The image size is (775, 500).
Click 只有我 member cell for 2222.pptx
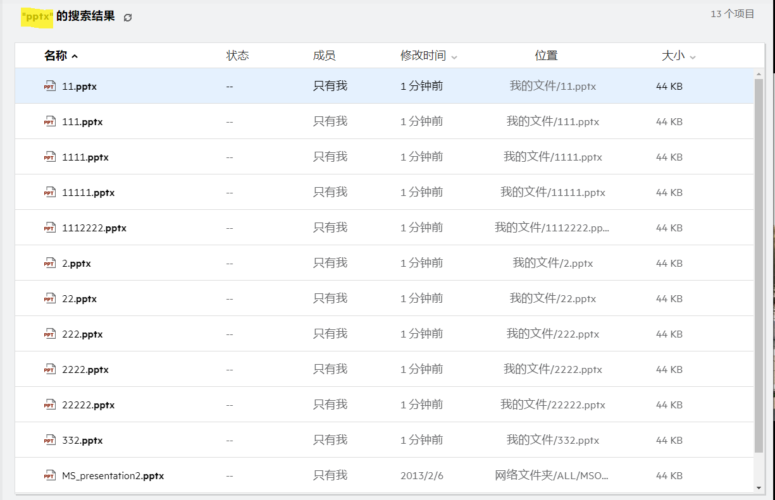[x=330, y=370]
